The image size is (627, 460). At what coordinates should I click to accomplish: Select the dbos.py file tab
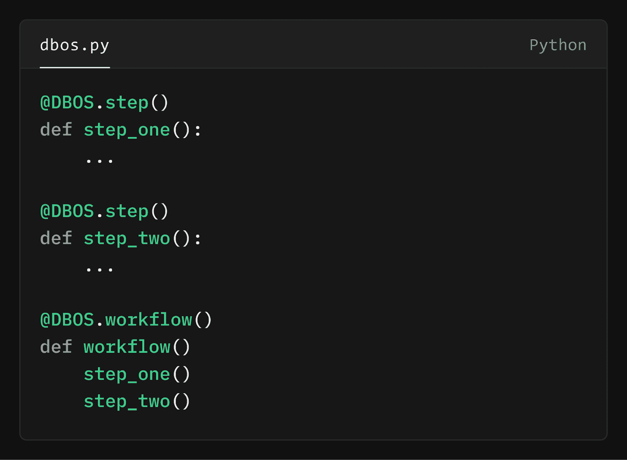click(74, 45)
